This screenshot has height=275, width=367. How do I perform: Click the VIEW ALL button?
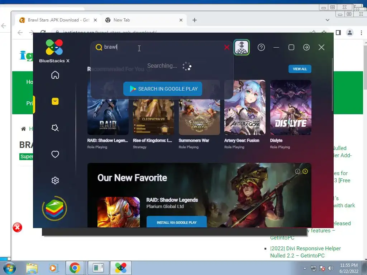[x=300, y=69]
